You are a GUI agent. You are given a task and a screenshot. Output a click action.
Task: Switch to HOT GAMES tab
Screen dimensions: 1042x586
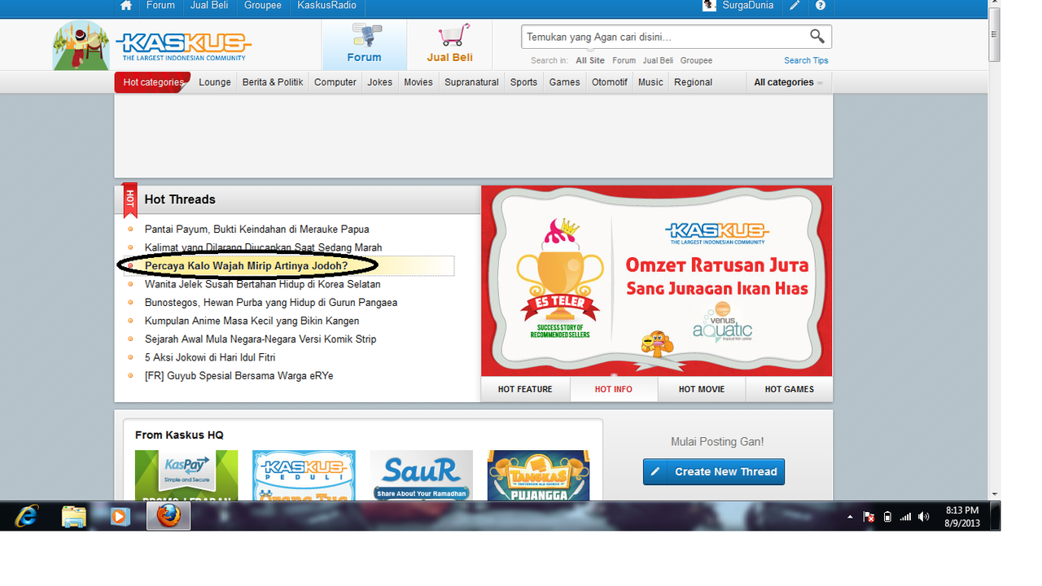click(790, 389)
